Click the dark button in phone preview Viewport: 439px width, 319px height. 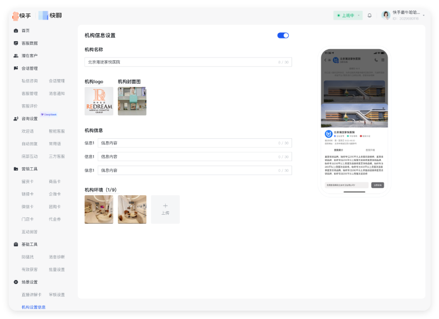pos(378,185)
